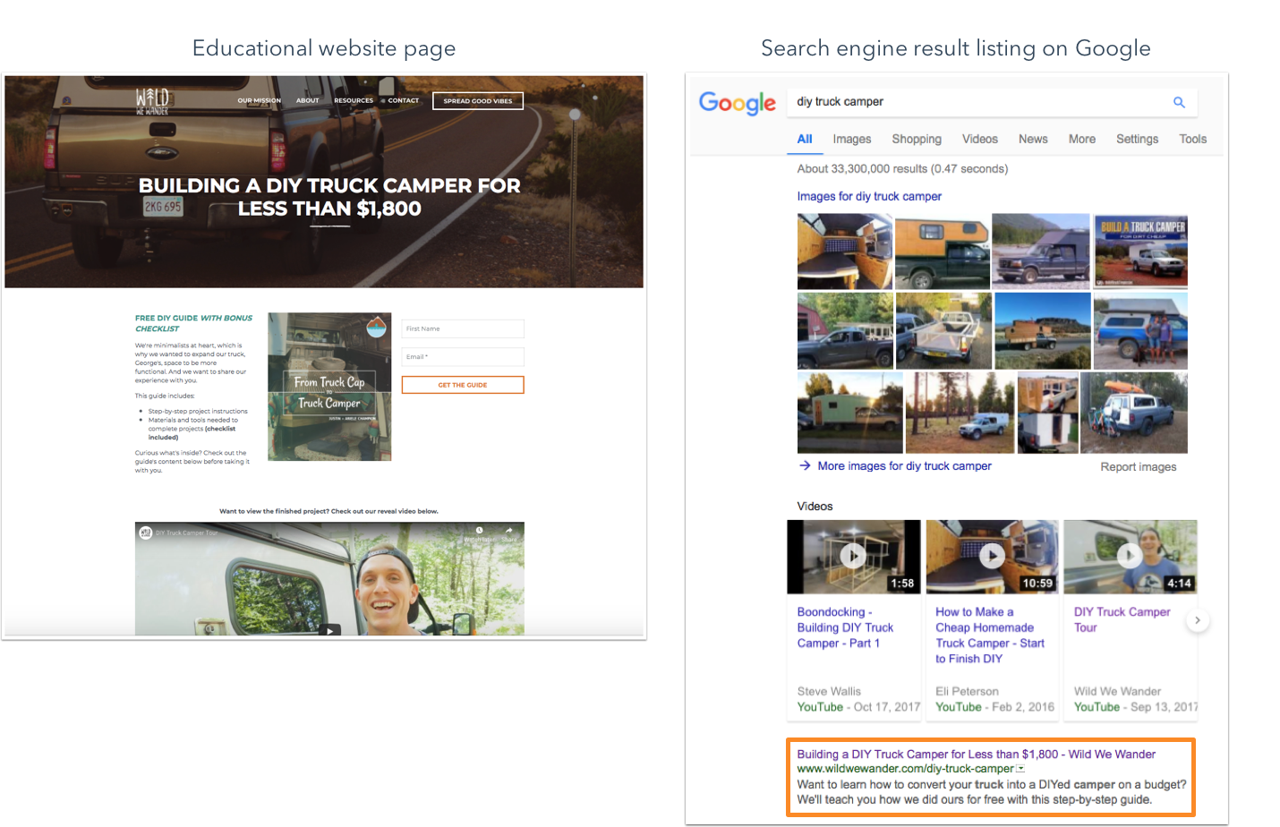Click the Google logo
Screen dimensions: 1280x827
[738, 103]
